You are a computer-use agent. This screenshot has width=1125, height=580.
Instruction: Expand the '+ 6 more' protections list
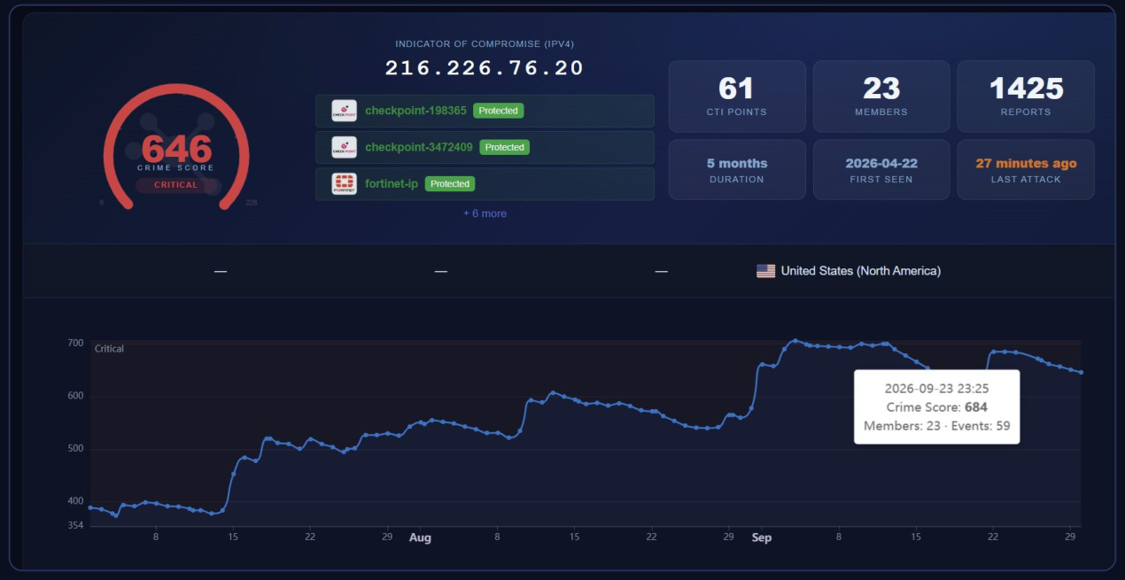click(x=485, y=213)
